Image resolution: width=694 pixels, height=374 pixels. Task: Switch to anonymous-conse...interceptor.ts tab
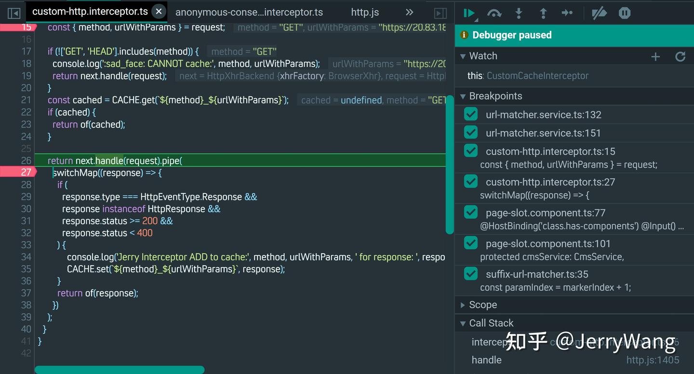249,13
